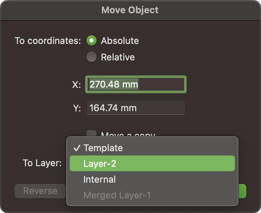Click the Merged Layer-1 menu entry
This screenshot has width=261, height=213.
pos(117,195)
